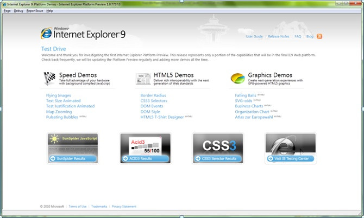Click the arrow icon on ACID3 Results

point(125,158)
